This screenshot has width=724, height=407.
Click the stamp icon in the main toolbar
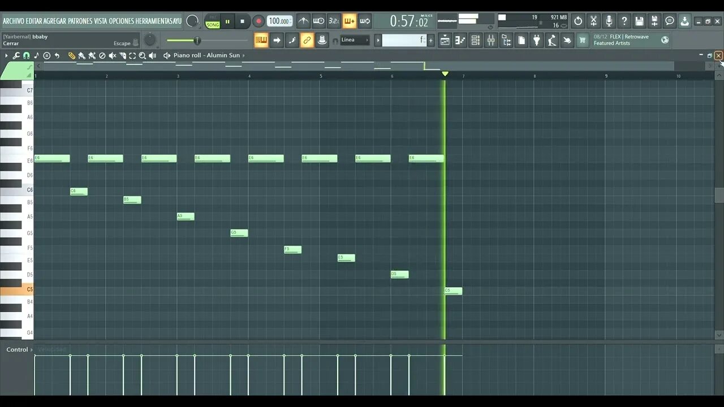point(322,40)
